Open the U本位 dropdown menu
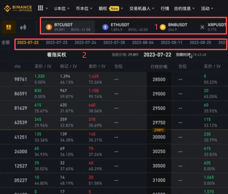Screen dimensions: 228x194 click(62, 9)
